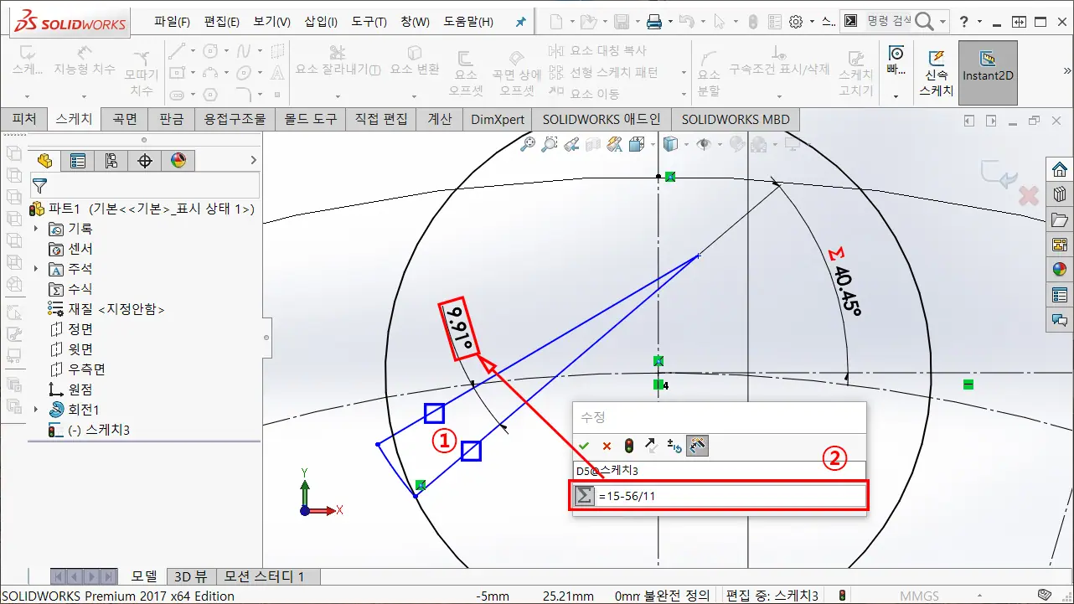The width and height of the screenshot is (1074, 604).
Task: Click Zoom to Area icon in view toolbar
Action: pos(549,145)
